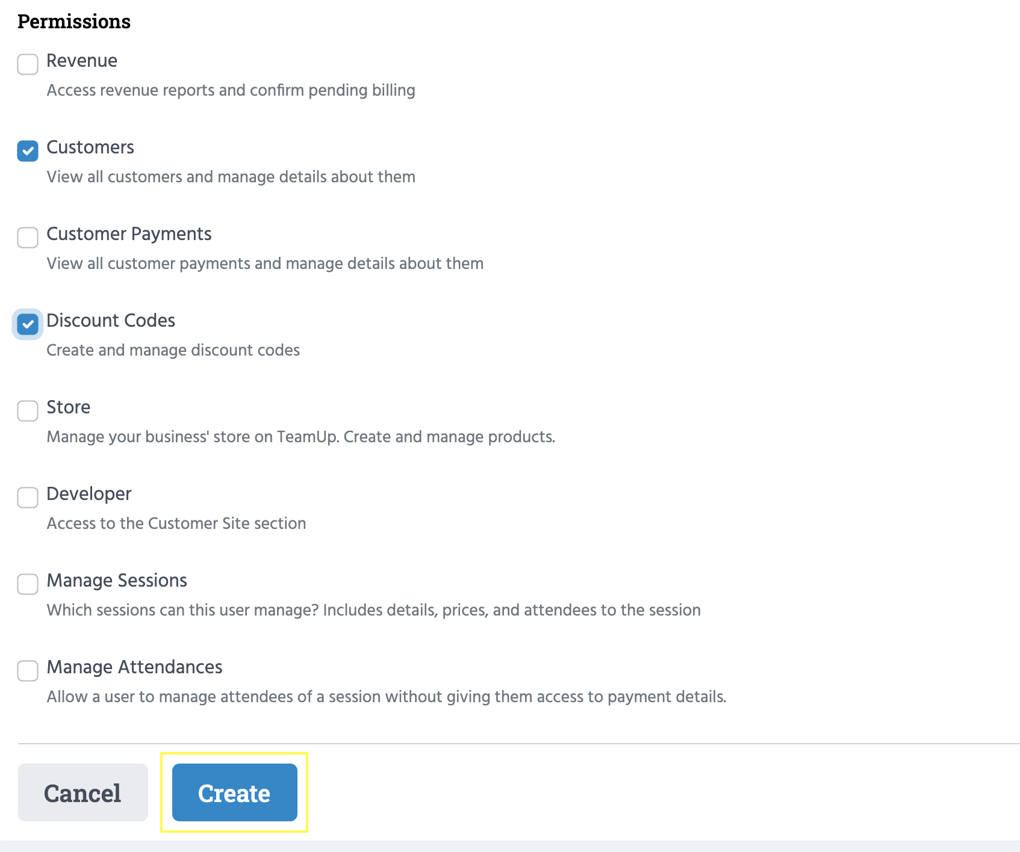
Task: Tick the Manage Sessions checkbox
Action: (x=28, y=584)
